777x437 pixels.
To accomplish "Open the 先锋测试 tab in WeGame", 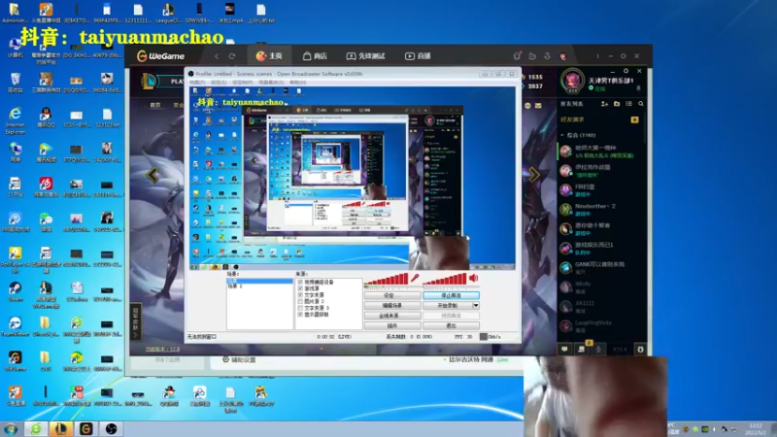I will [366, 56].
